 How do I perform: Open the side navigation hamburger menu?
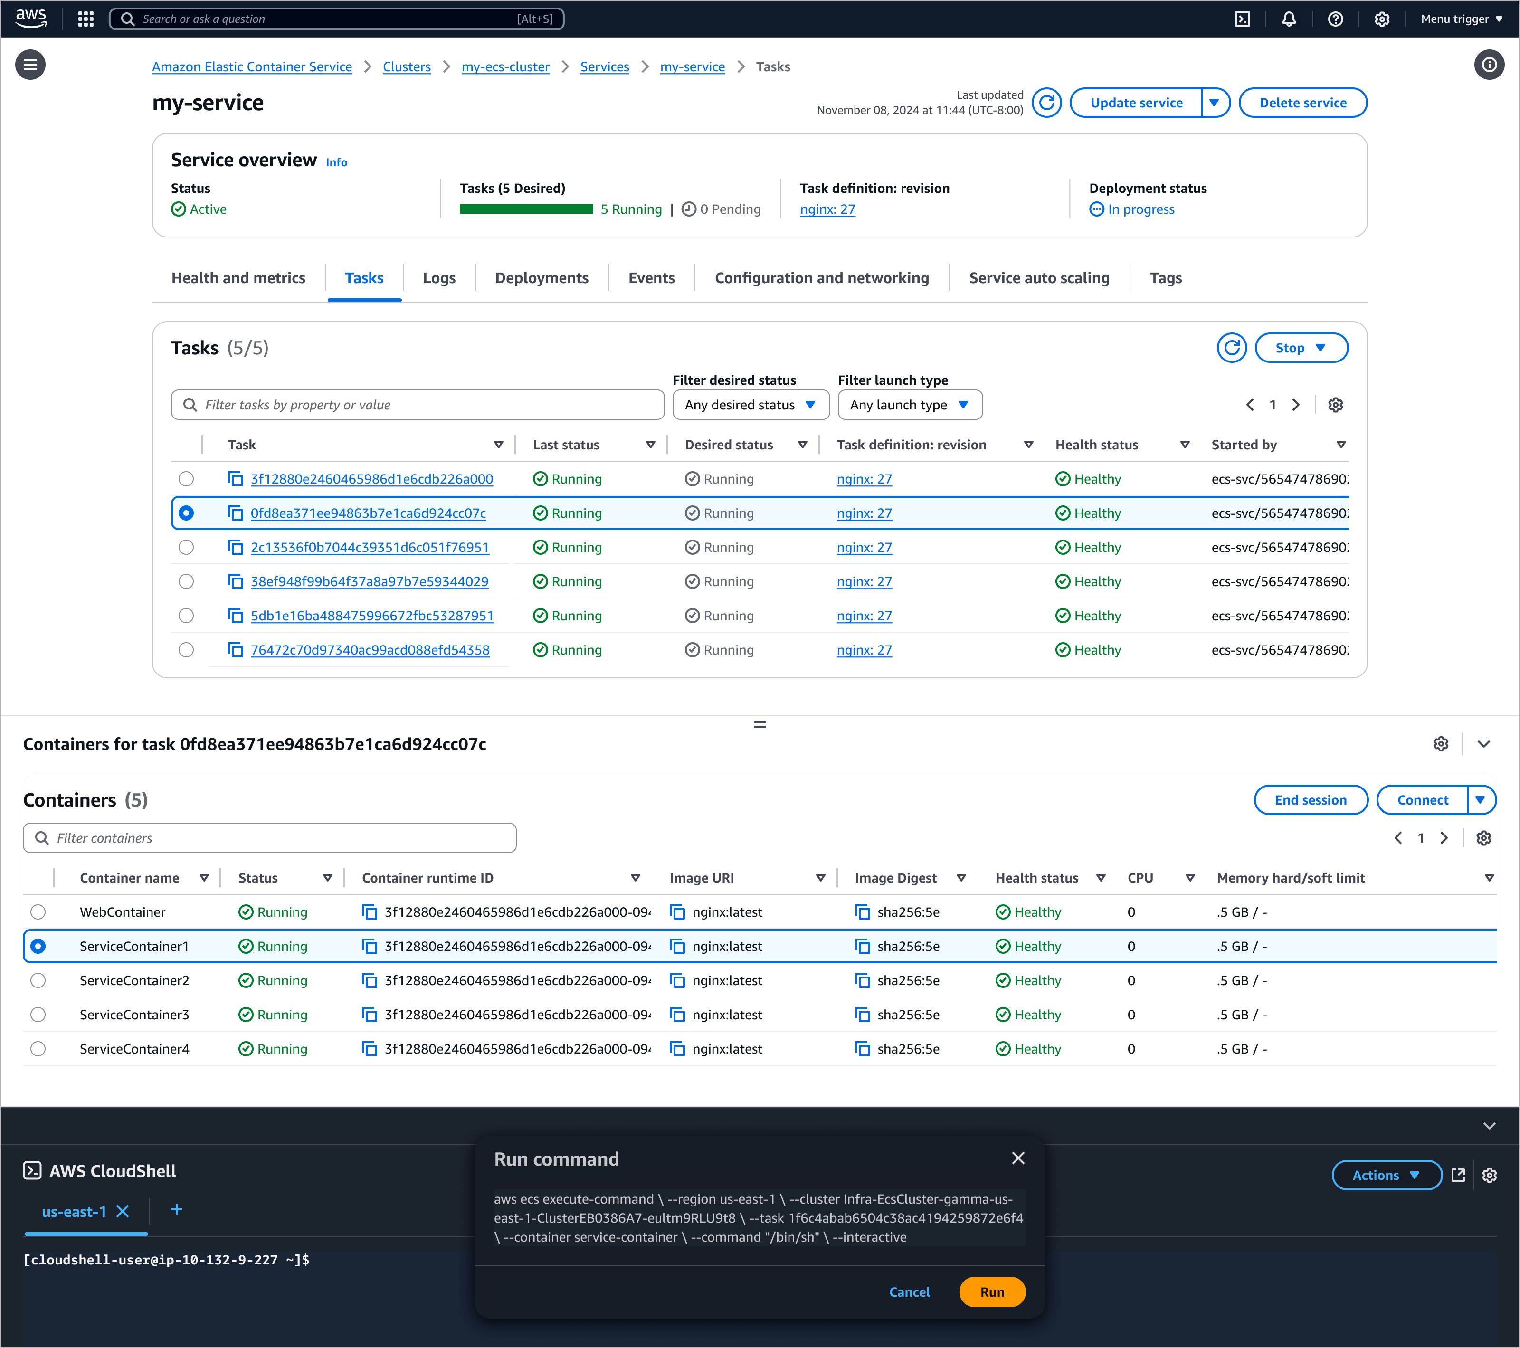(30, 65)
